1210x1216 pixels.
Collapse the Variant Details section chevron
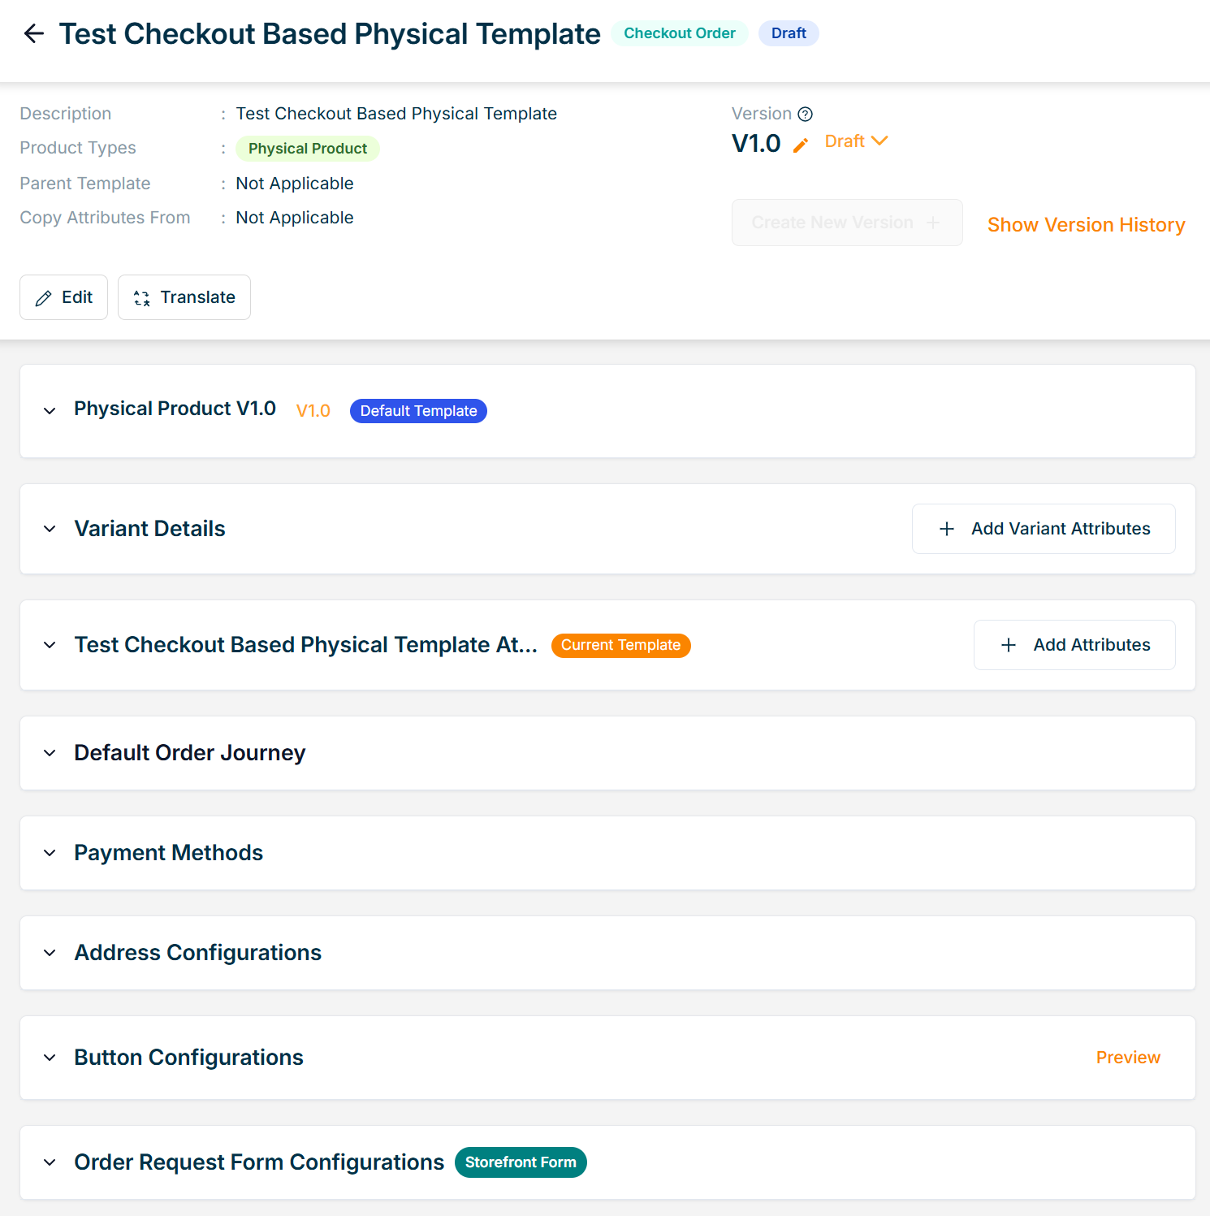pyautogui.click(x=50, y=529)
